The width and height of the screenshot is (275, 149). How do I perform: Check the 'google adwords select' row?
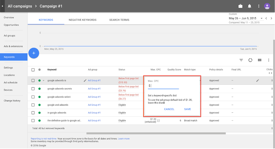pyautogui.click(x=33, y=97)
